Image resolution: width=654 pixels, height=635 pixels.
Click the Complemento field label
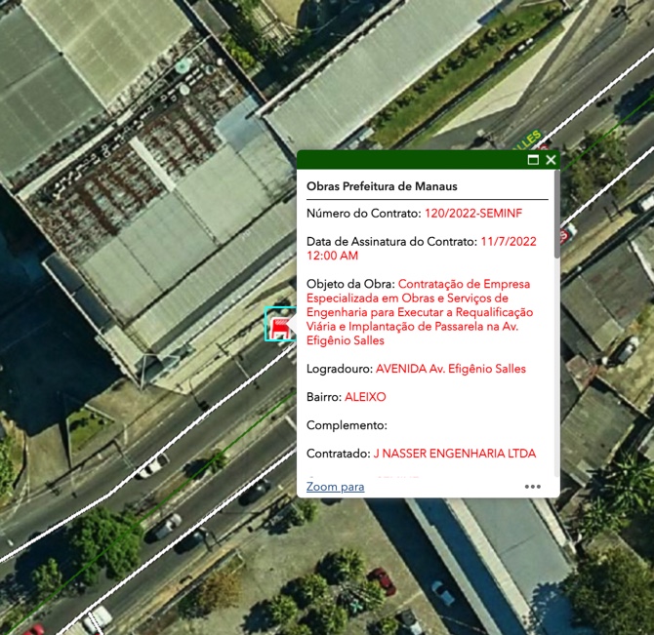point(347,425)
